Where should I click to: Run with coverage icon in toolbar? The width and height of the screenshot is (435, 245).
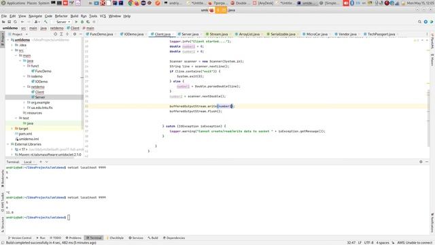(88, 22)
